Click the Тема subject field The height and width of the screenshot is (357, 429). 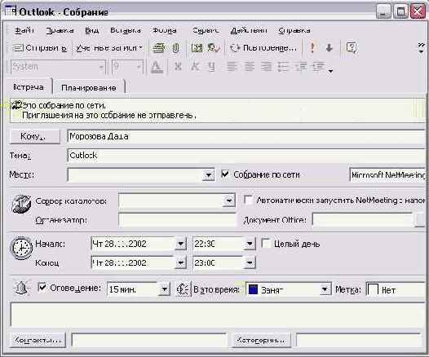[x=246, y=156]
